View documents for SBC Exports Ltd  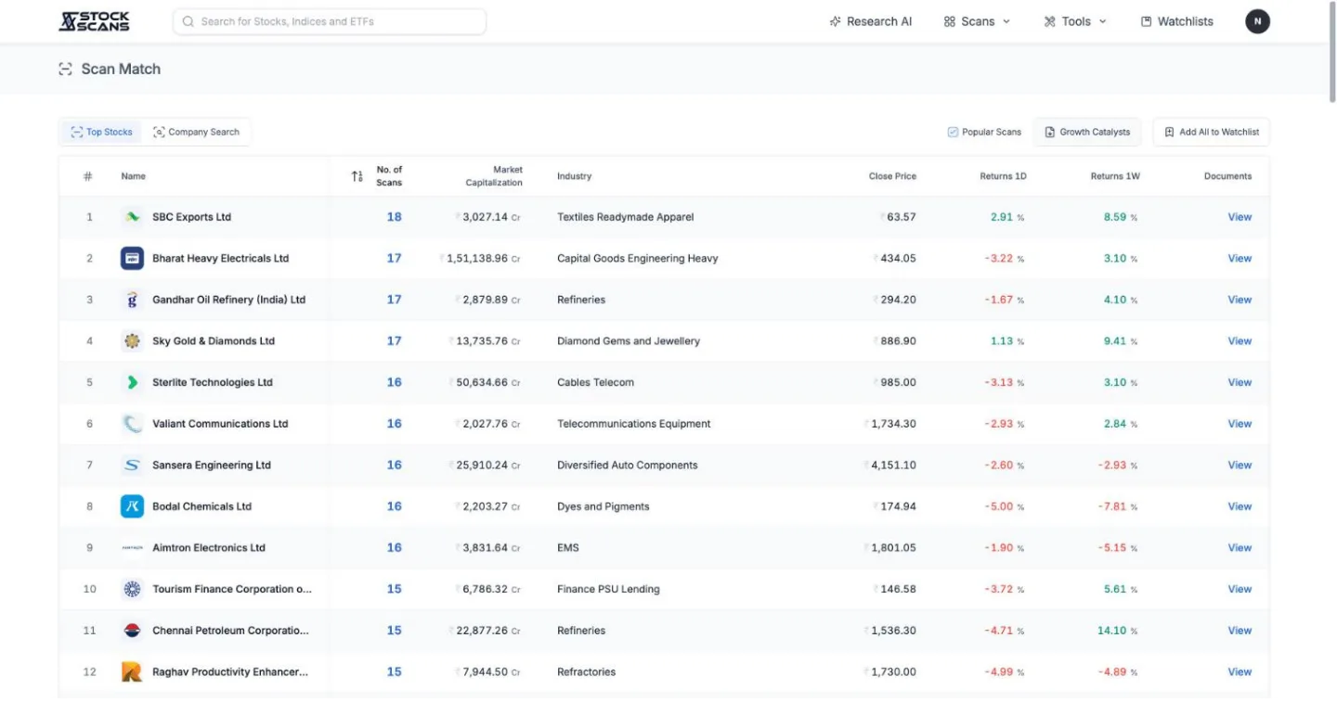[x=1240, y=217]
